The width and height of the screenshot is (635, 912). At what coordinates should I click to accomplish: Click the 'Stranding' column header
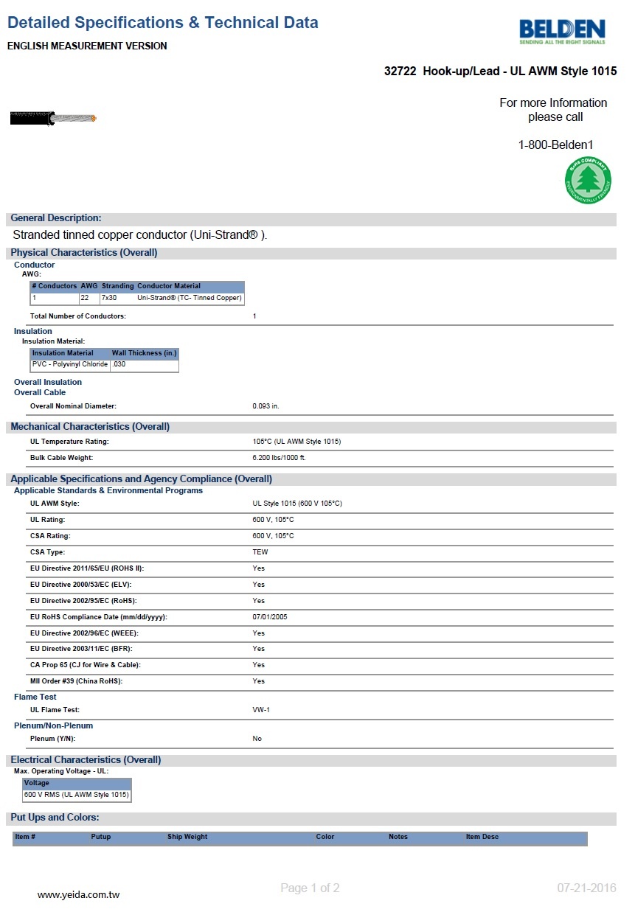point(118,286)
